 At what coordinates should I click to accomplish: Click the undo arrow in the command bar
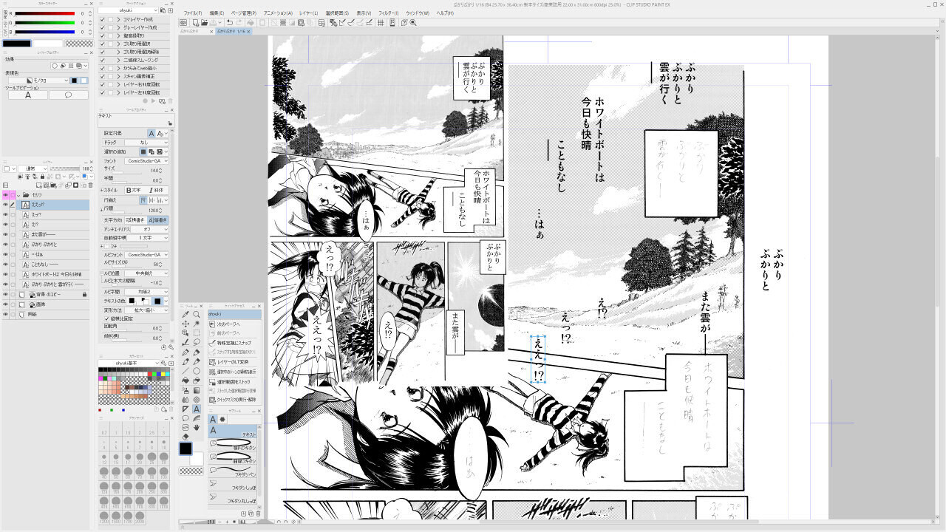point(230,23)
